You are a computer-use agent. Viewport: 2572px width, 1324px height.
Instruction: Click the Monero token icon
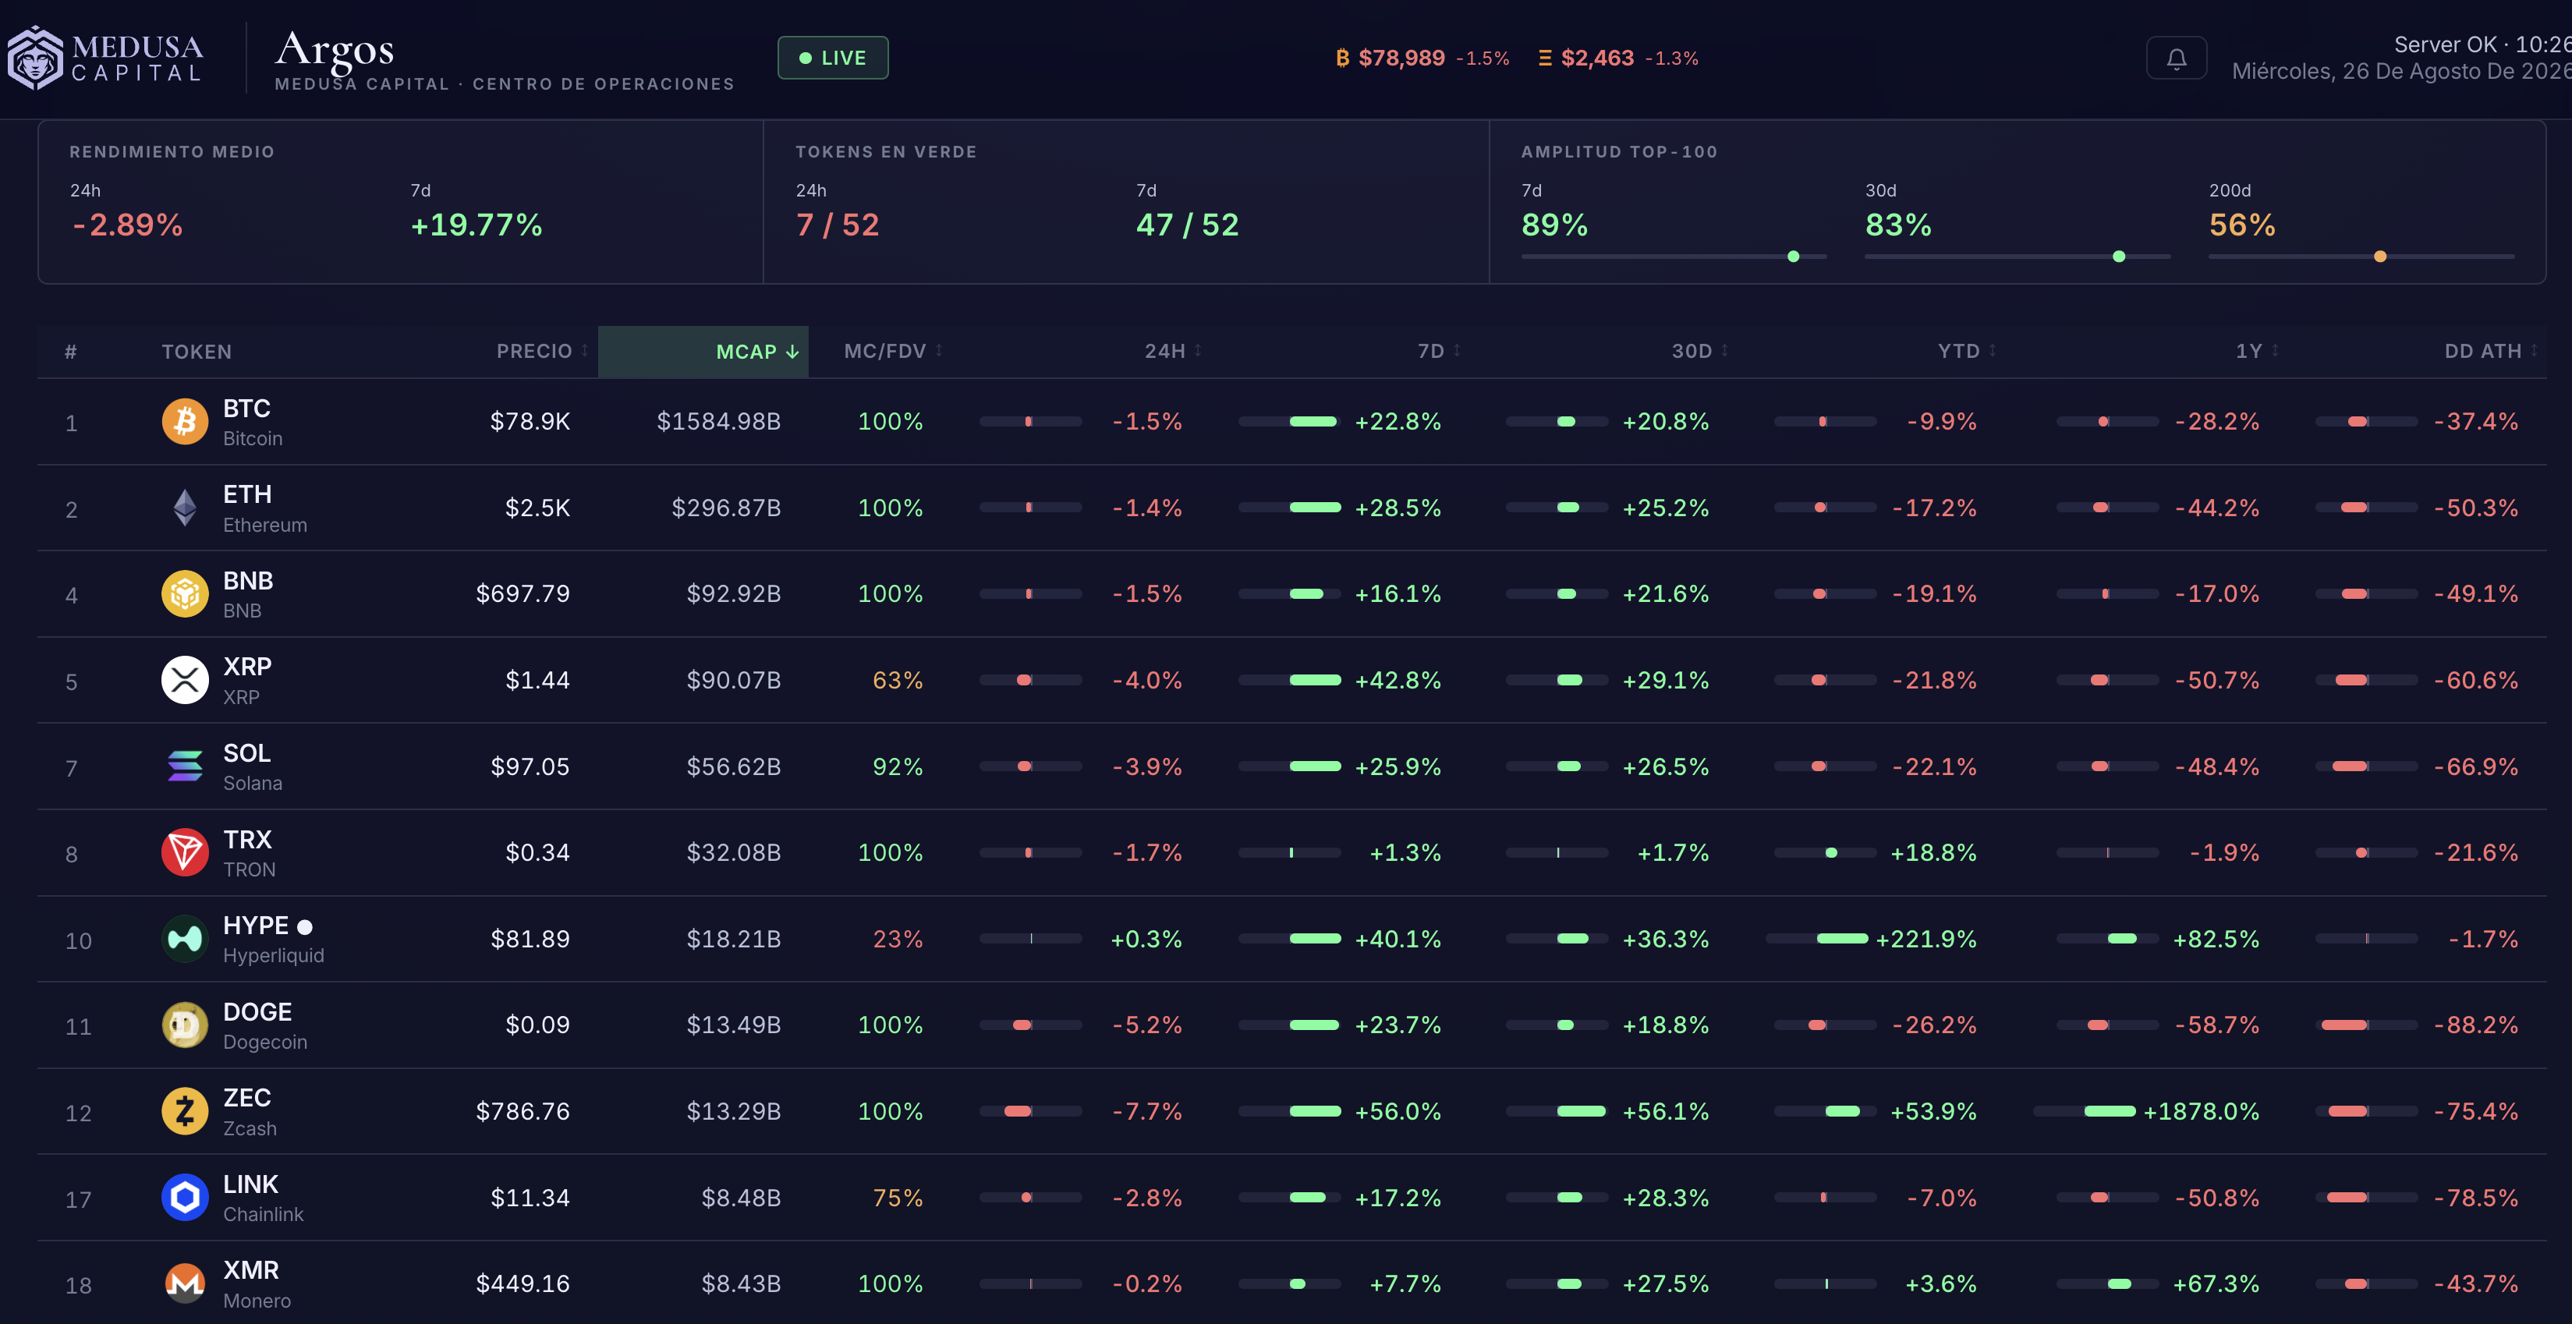coord(185,1284)
